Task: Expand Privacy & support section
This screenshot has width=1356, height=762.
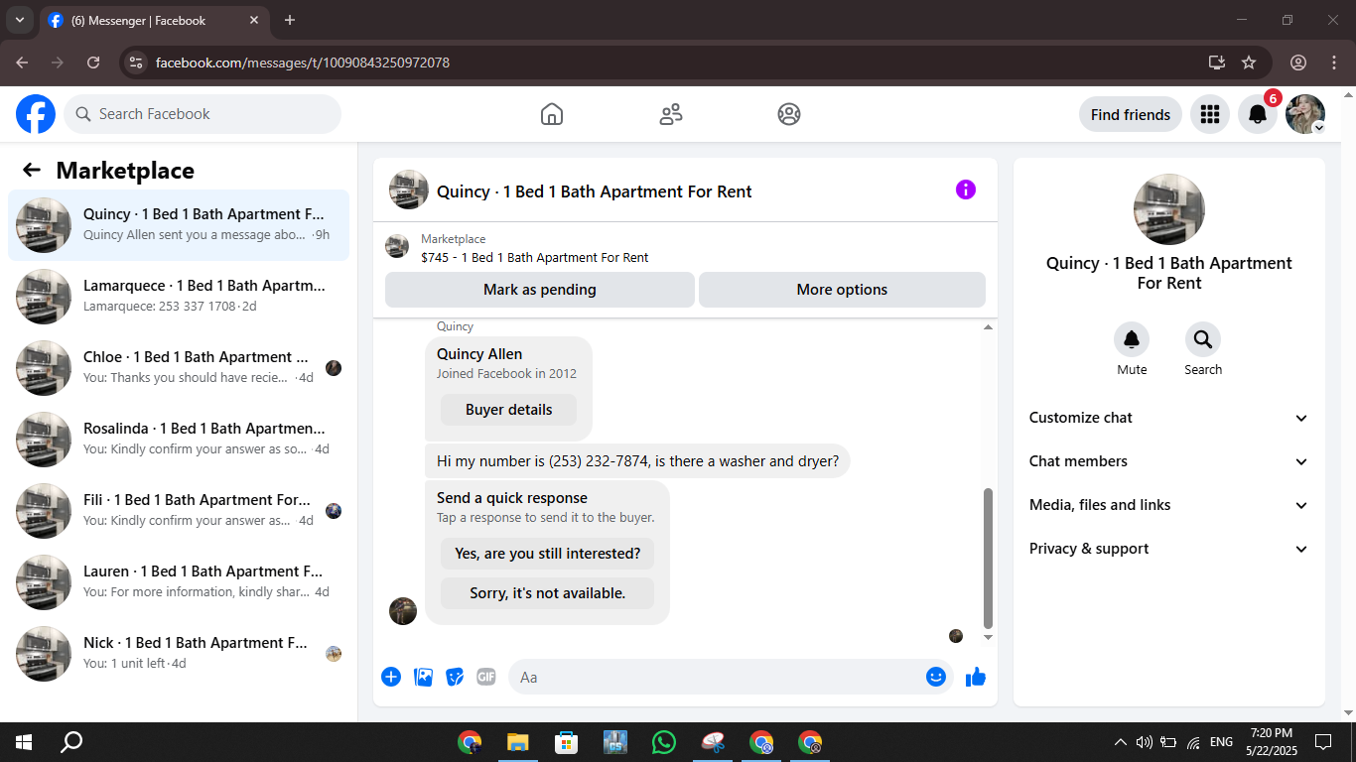Action: [1169, 549]
